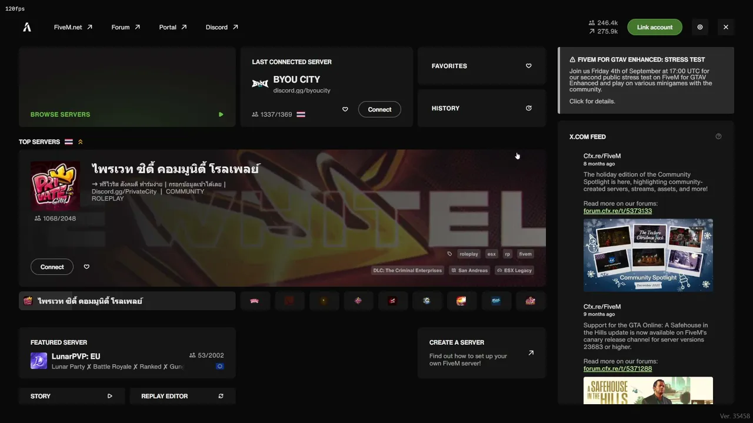Viewport: 753px width, 423px height.
Task: Select the blue script logo server tile
Action: point(496,301)
